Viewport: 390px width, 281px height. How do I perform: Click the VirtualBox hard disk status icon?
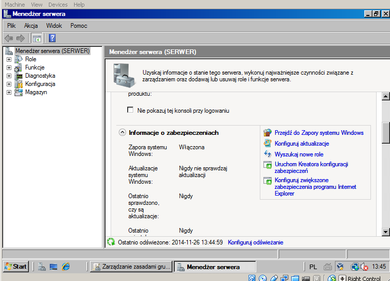click(x=252, y=278)
